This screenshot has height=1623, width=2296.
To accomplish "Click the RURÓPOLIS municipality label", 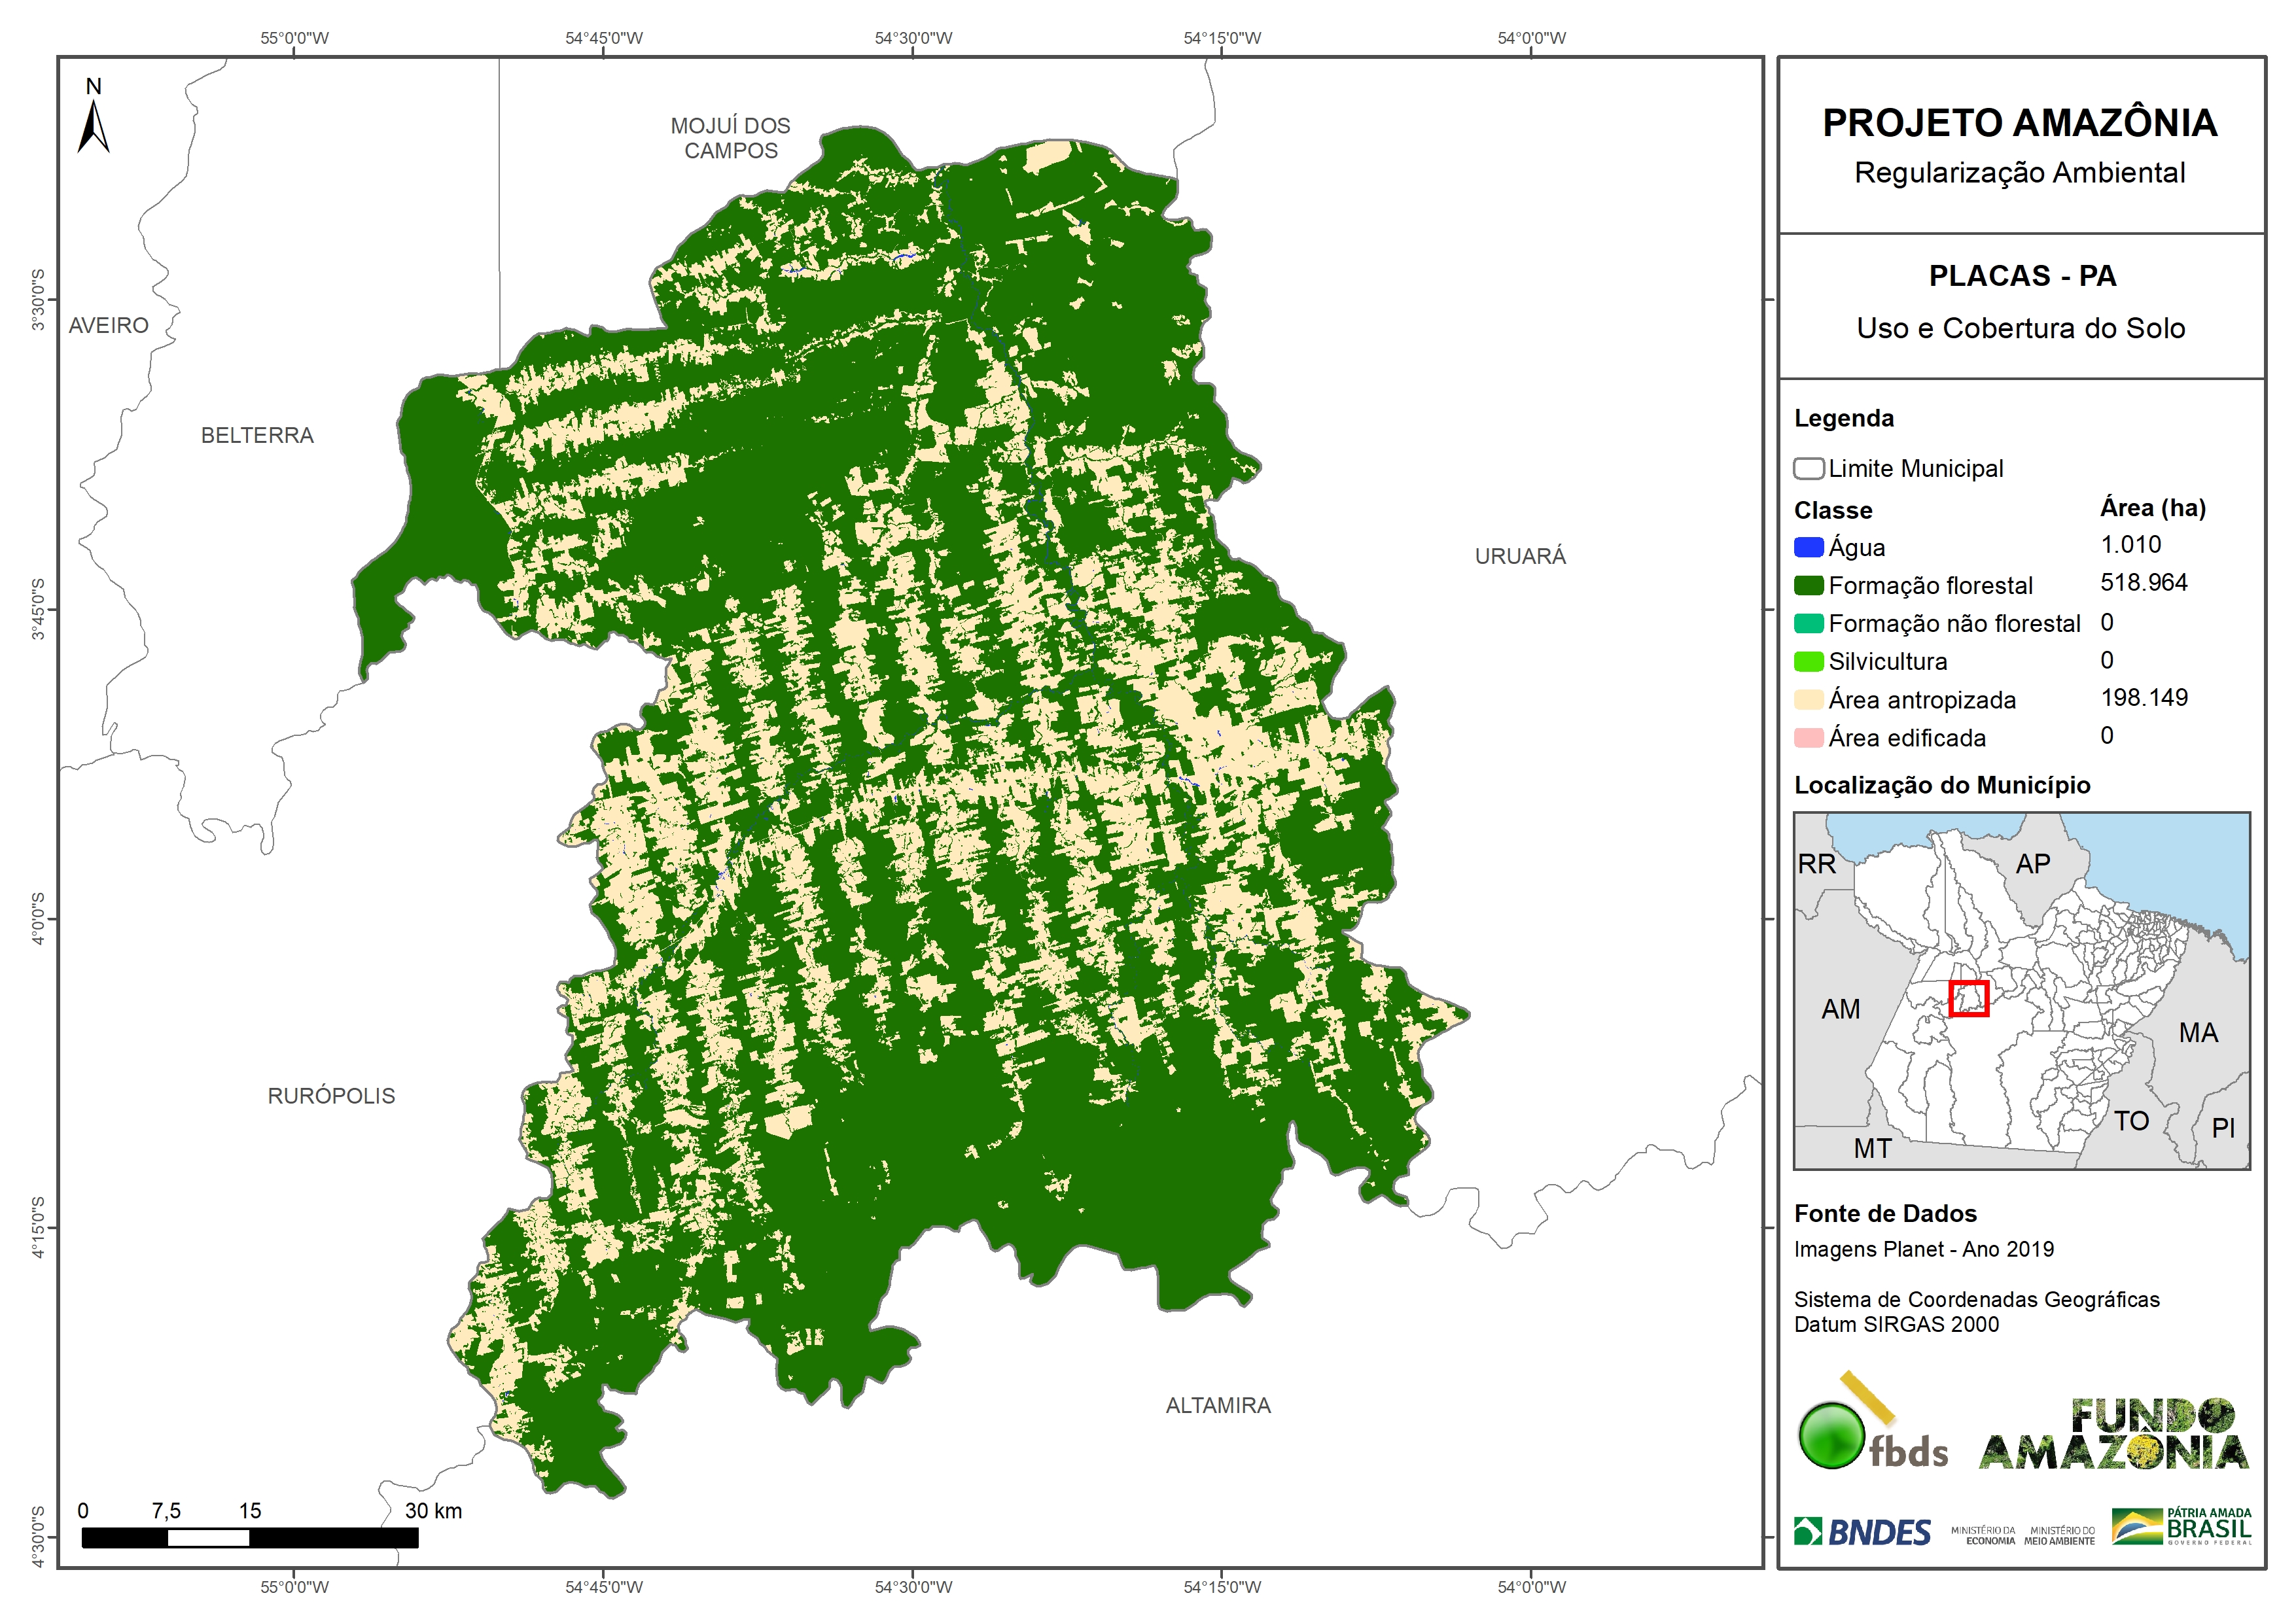I will [331, 1096].
